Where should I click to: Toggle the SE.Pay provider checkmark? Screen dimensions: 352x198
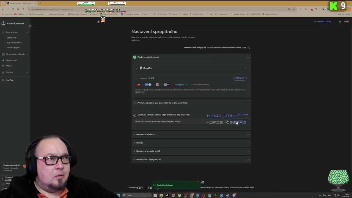(x=136, y=78)
